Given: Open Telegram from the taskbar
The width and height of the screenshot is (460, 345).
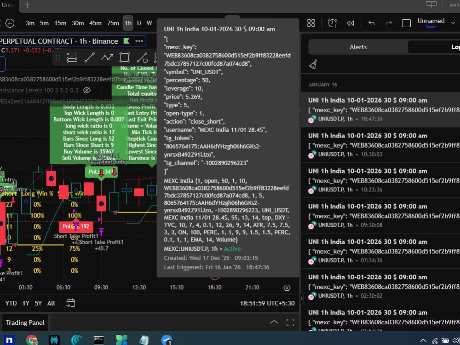Looking at the screenshot, I should [x=167, y=340].
